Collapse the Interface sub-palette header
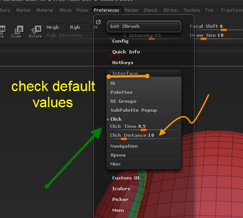 point(144,73)
